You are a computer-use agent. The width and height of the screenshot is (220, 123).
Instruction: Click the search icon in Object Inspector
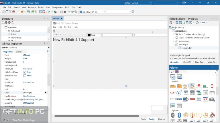pos(48,52)
